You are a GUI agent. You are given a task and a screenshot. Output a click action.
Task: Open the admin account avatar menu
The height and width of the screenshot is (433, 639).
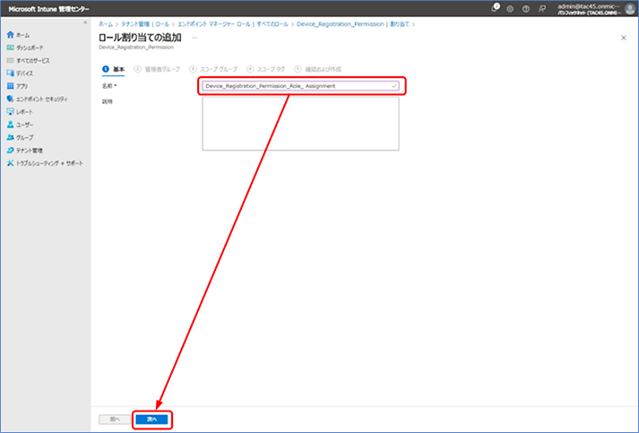tap(630, 9)
